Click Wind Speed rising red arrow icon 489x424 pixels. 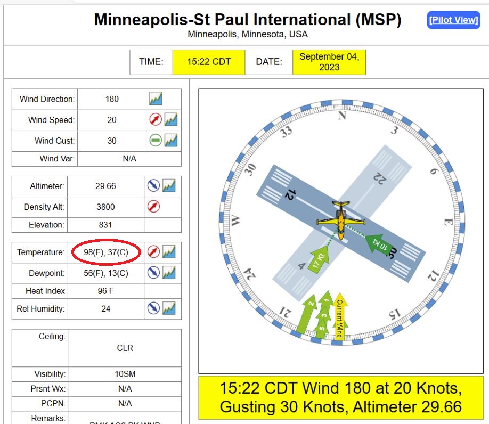coord(156,119)
